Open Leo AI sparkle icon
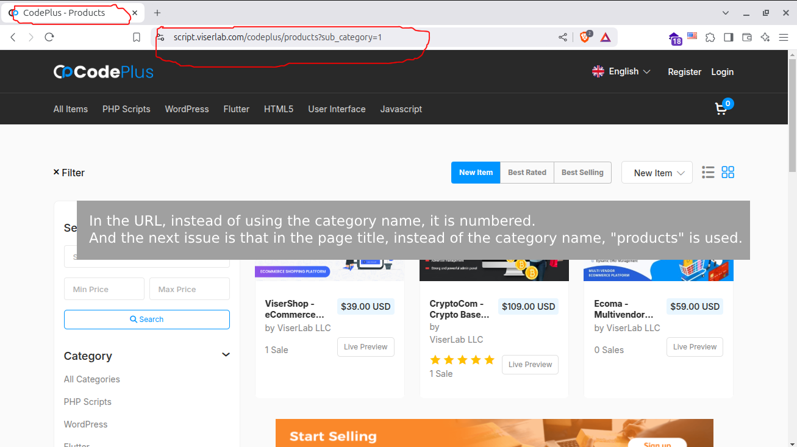 [x=765, y=37]
